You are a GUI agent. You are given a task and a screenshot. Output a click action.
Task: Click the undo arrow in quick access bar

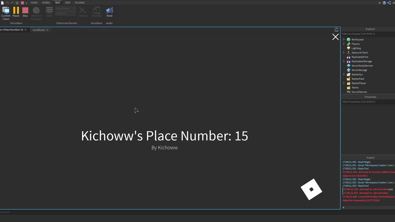click(7, 3)
